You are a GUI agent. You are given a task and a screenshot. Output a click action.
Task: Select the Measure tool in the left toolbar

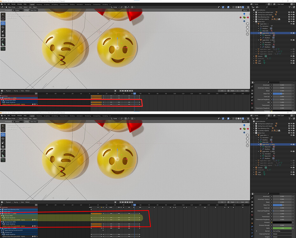tap(3, 43)
